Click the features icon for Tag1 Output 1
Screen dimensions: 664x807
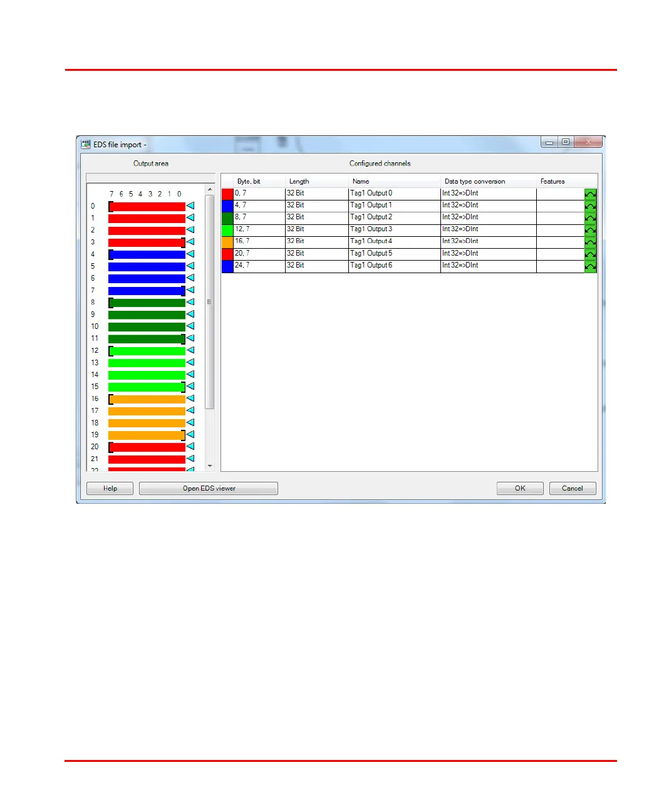pos(590,206)
